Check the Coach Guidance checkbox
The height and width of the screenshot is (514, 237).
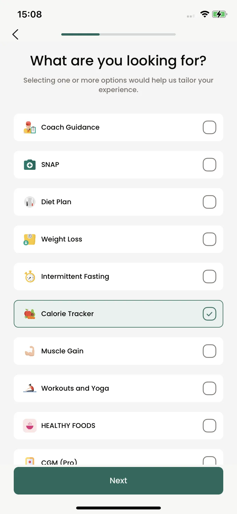coord(210,127)
